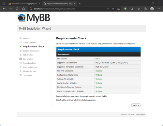Viewport: 163px width, 126px height.
Task: Click the Congratulations requirements met message
Action: click(81, 96)
